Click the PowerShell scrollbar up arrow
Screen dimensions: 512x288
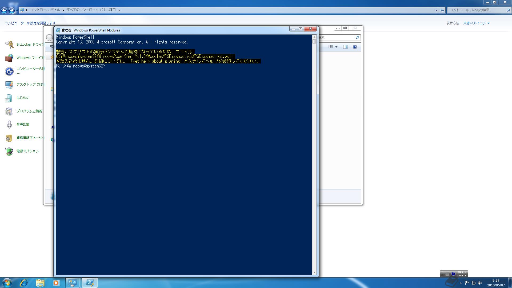[314, 37]
